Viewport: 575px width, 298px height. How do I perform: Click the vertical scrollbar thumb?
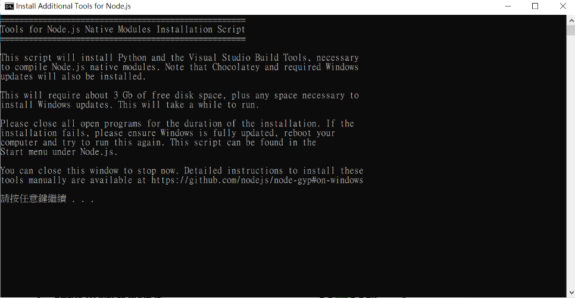click(571, 30)
